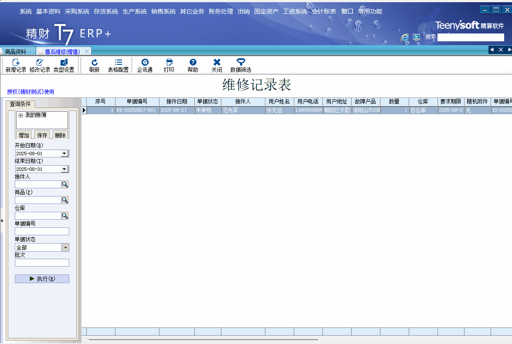Expand the 我的账簿 tree node
The image size is (512, 344).
click(x=20, y=115)
